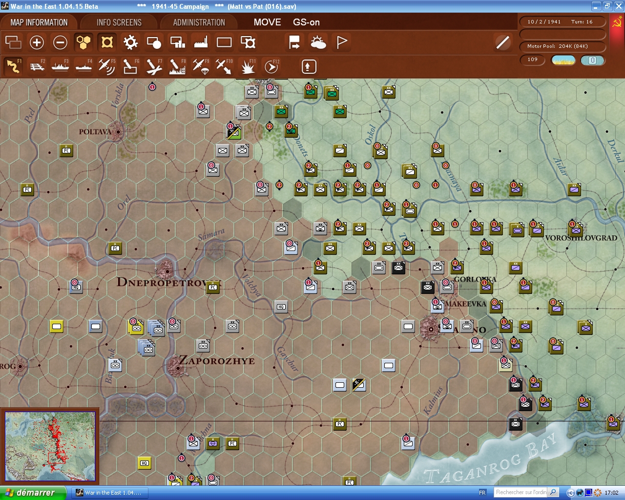Click the explosion icon (F11)
This screenshot has width=625, height=500.
(x=248, y=66)
